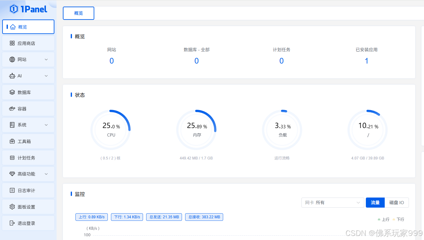Click the 总接收: 383.22 MB stat chip
This screenshot has height=240, width=424.
click(204, 217)
